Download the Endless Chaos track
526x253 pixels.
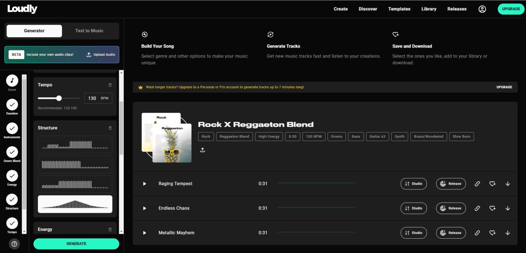(508, 208)
